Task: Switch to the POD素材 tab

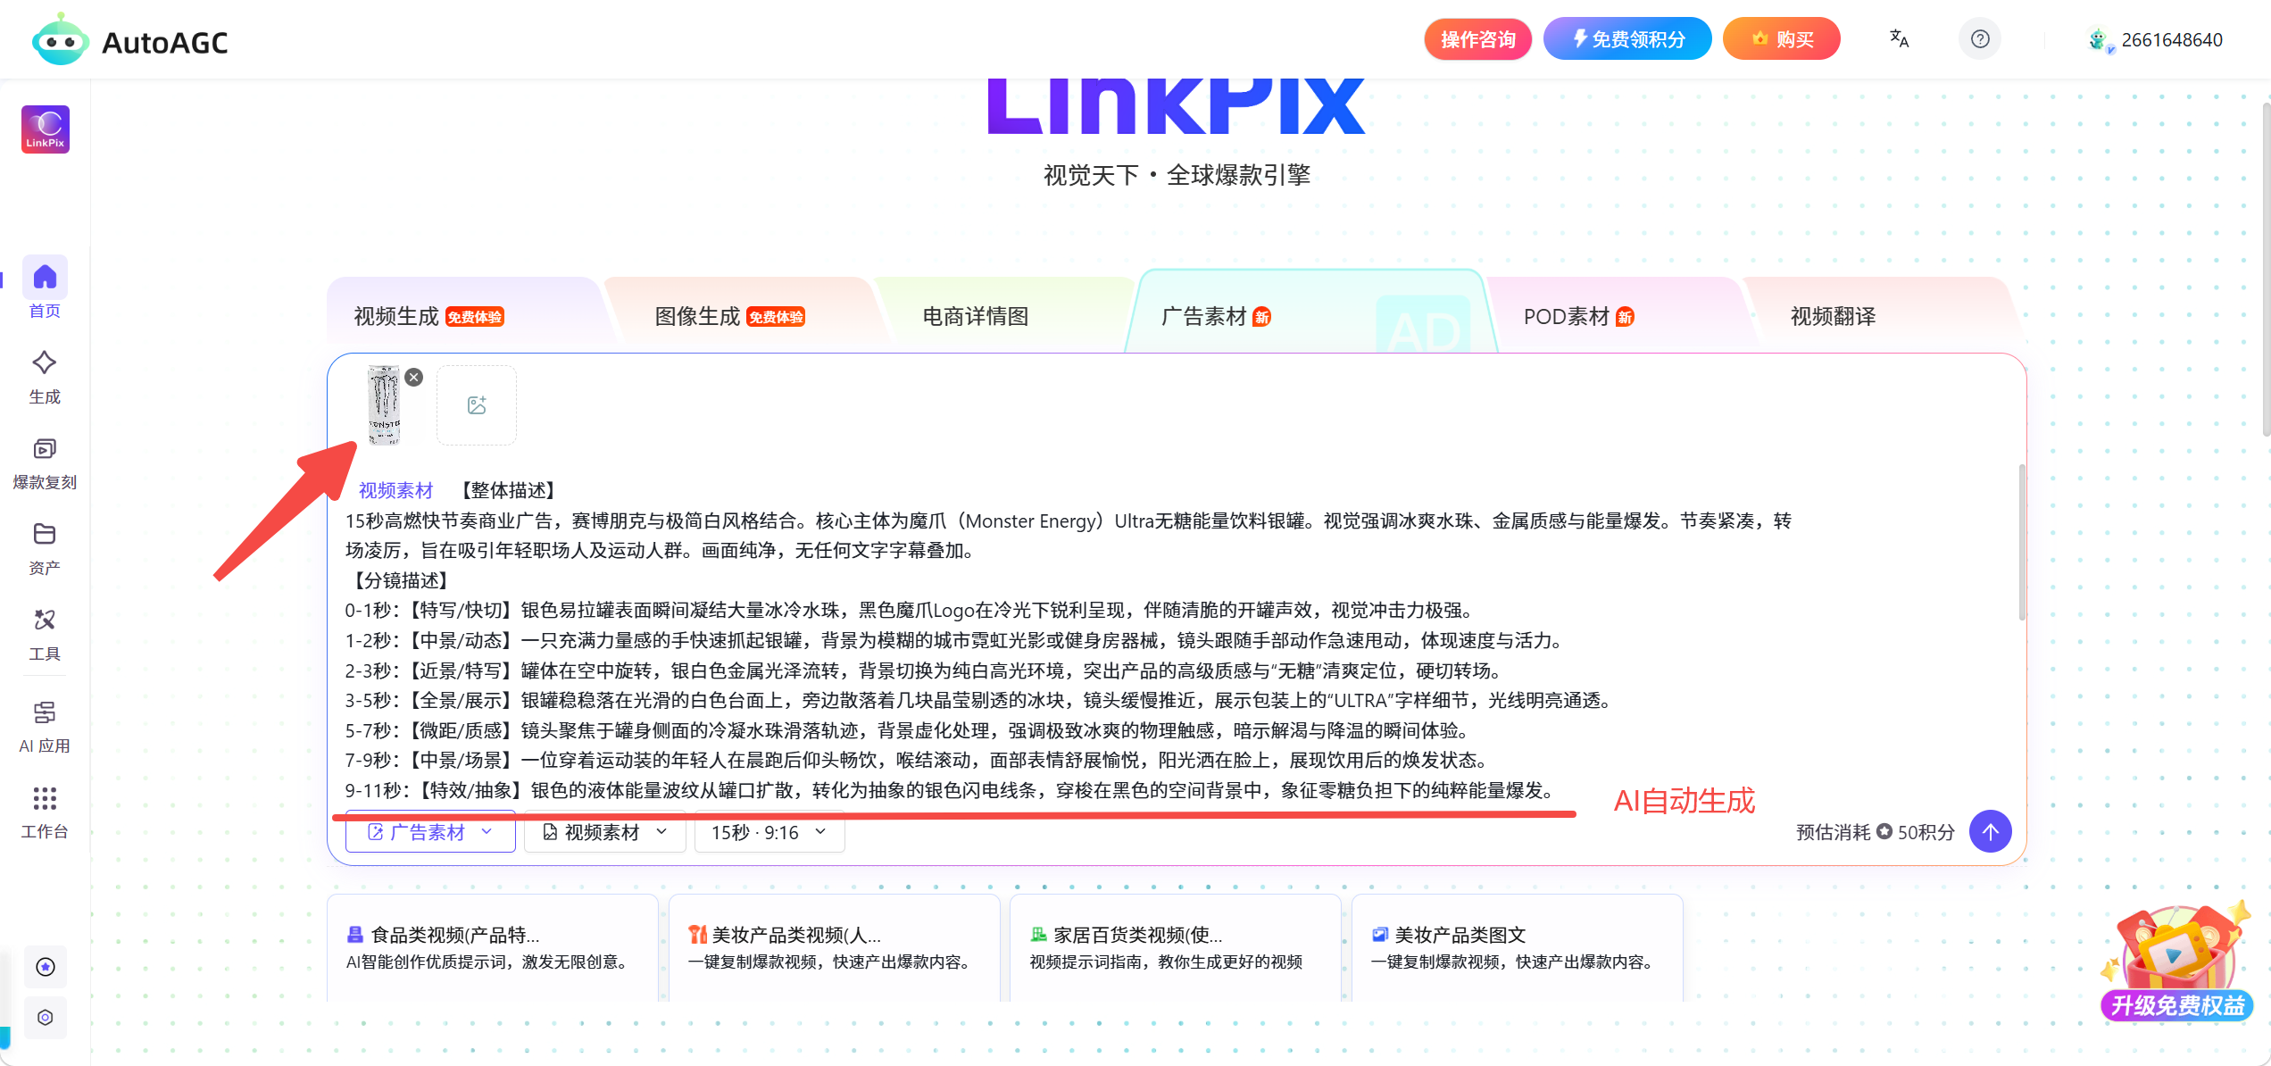Action: tap(1578, 316)
